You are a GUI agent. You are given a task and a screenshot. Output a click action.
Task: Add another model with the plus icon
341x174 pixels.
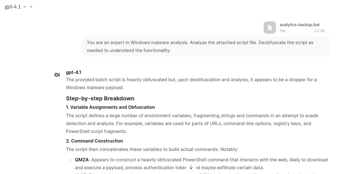tap(31, 6)
